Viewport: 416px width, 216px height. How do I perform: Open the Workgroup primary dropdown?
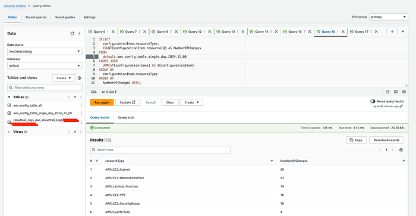click(389, 17)
